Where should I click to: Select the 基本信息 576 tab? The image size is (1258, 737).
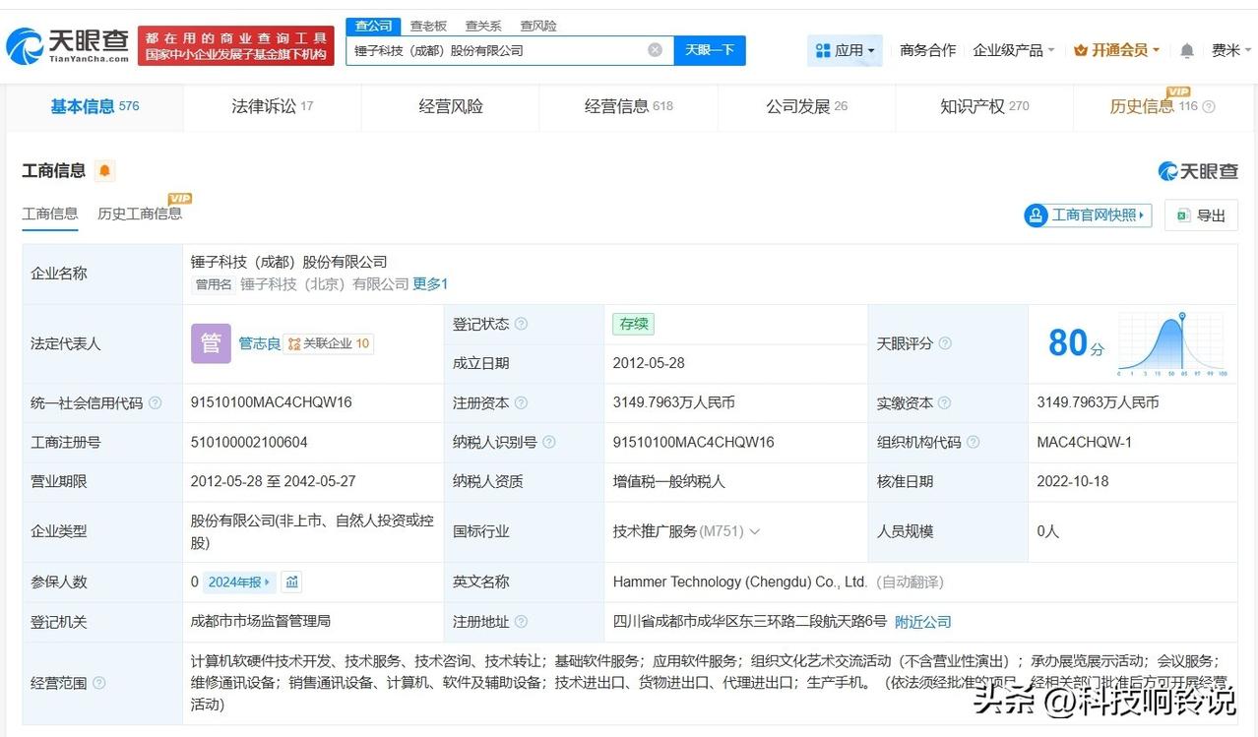94,106
